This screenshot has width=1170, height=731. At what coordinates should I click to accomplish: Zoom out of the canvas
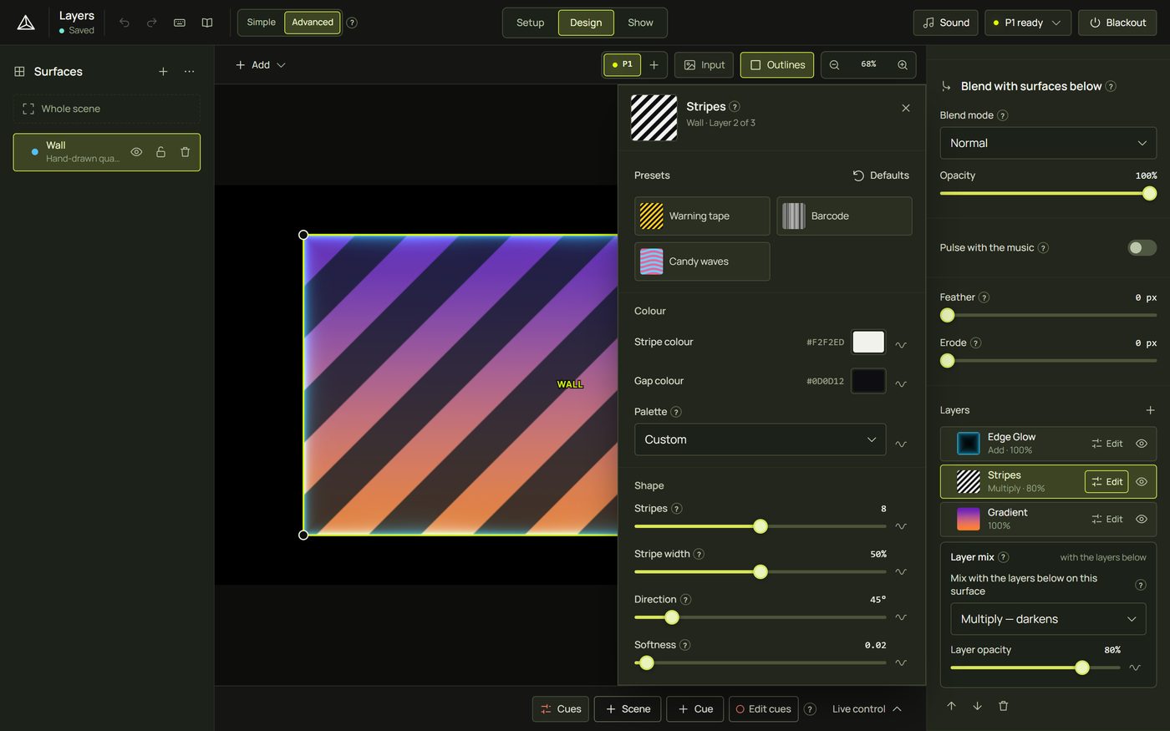click(x=834, y=65)
